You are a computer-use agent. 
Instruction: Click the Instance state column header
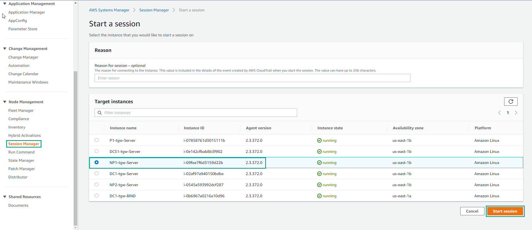tap(330, 128)
